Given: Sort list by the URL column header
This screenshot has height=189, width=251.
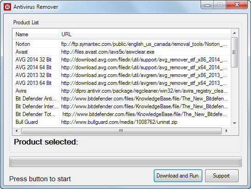Looking at the screenshot, I should click(145, 34).
